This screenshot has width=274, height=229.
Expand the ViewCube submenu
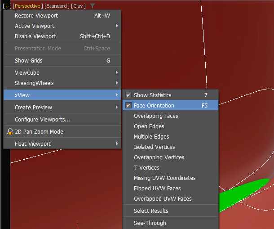(62, 72)
